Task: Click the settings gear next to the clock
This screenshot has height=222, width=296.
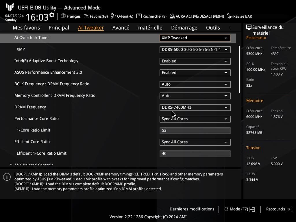Action: pyautogui.click(x=52, y=15)
